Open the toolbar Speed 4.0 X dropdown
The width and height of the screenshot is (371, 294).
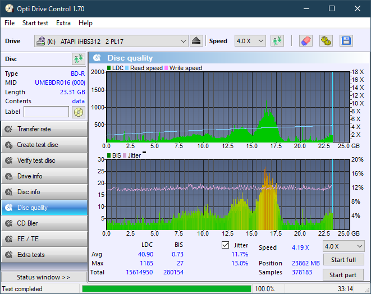[x=250, y=41]
